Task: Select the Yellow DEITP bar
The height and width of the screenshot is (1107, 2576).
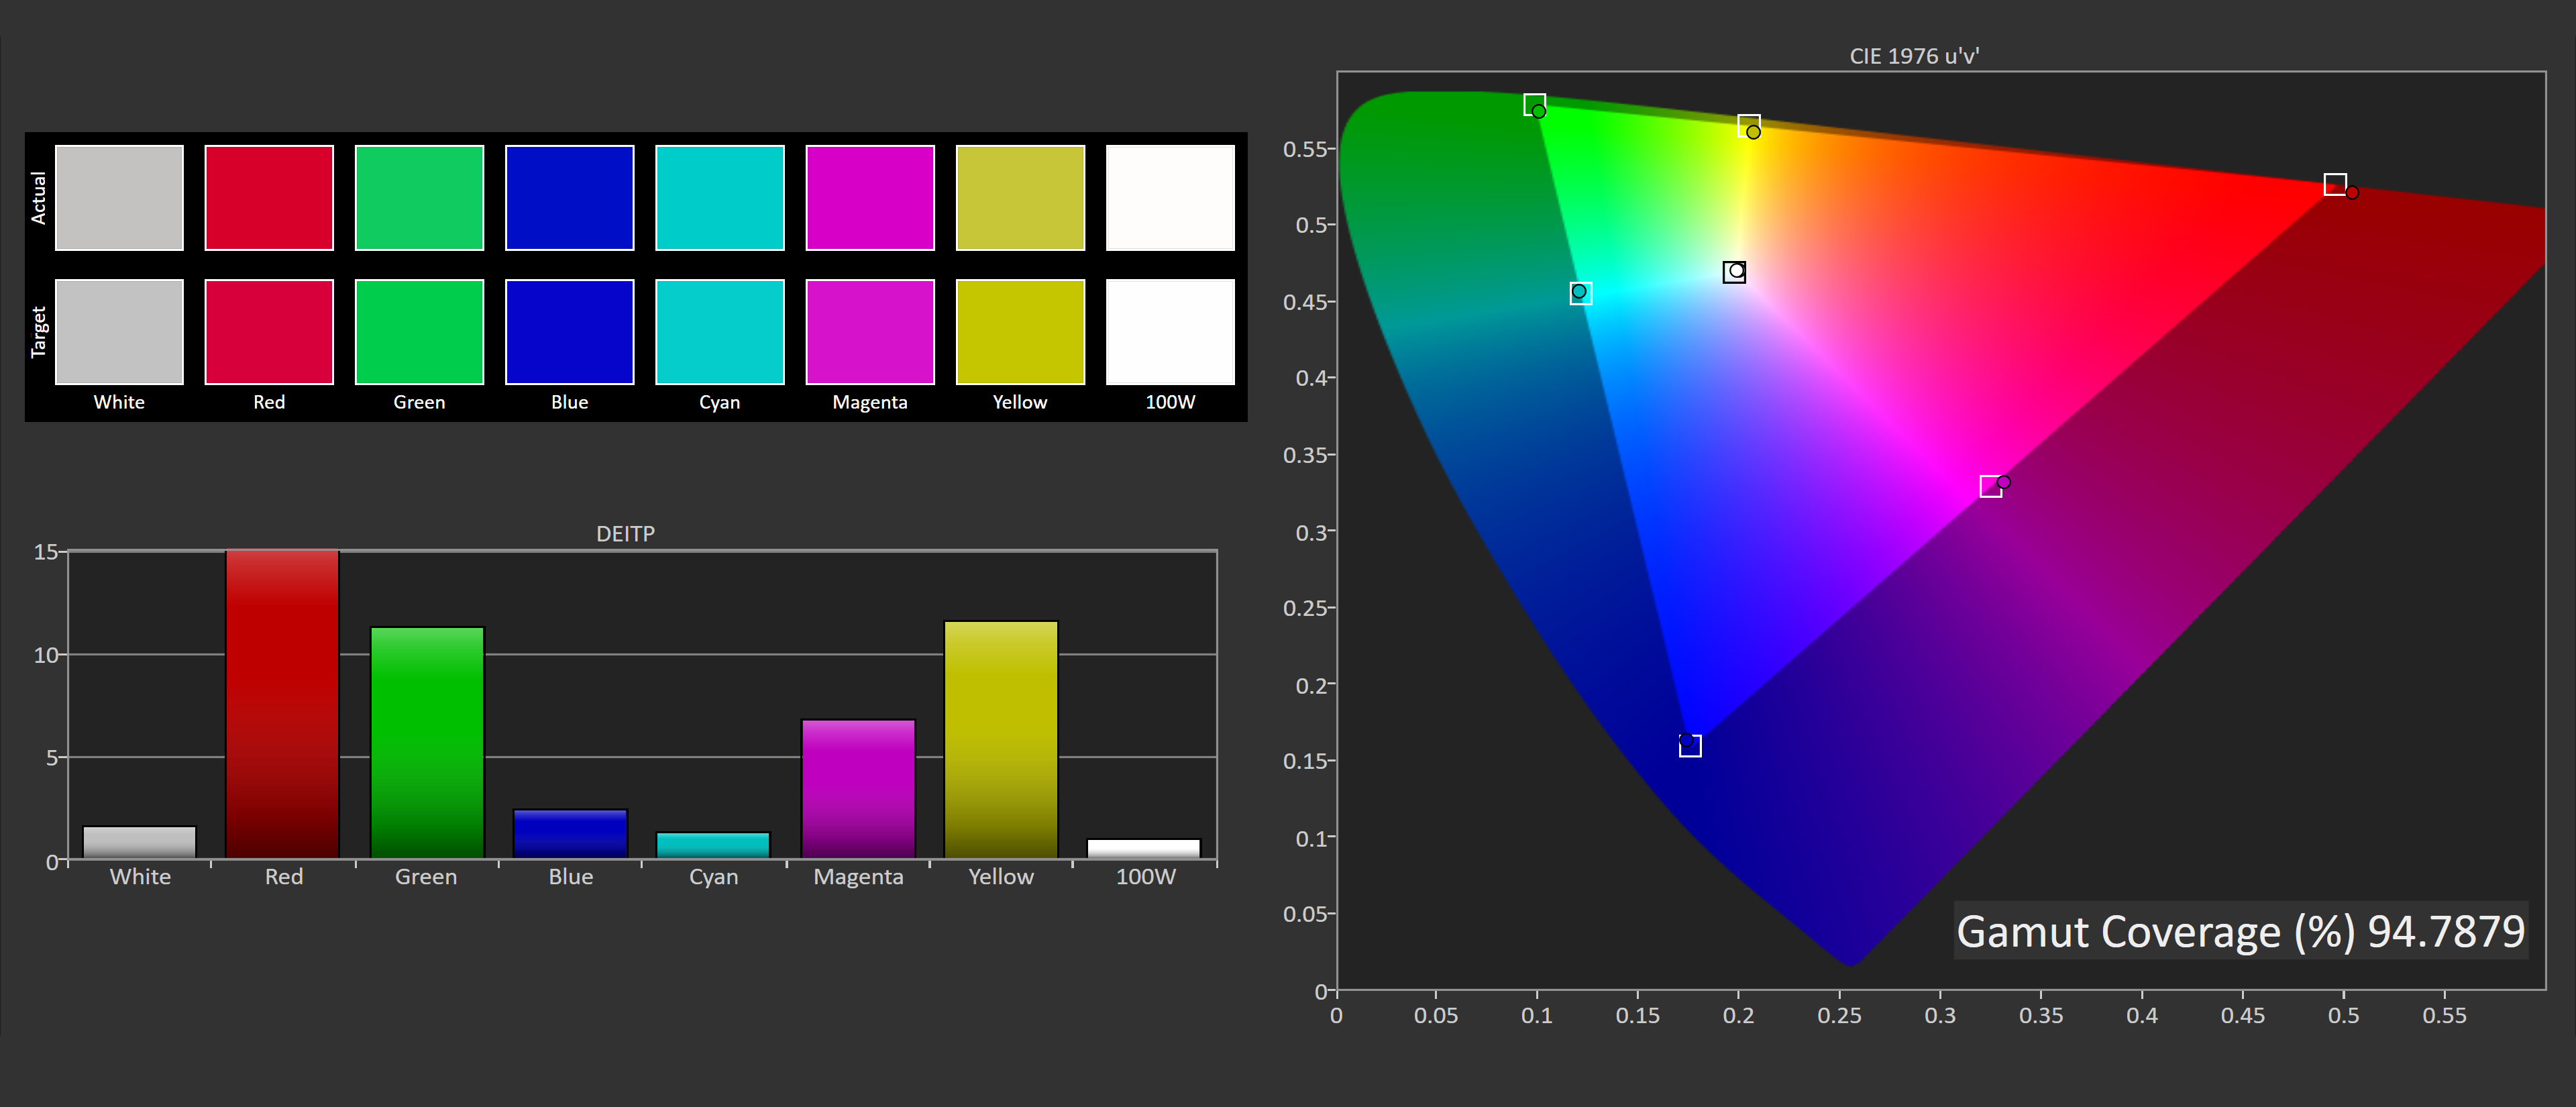Action: point(1000,739)
